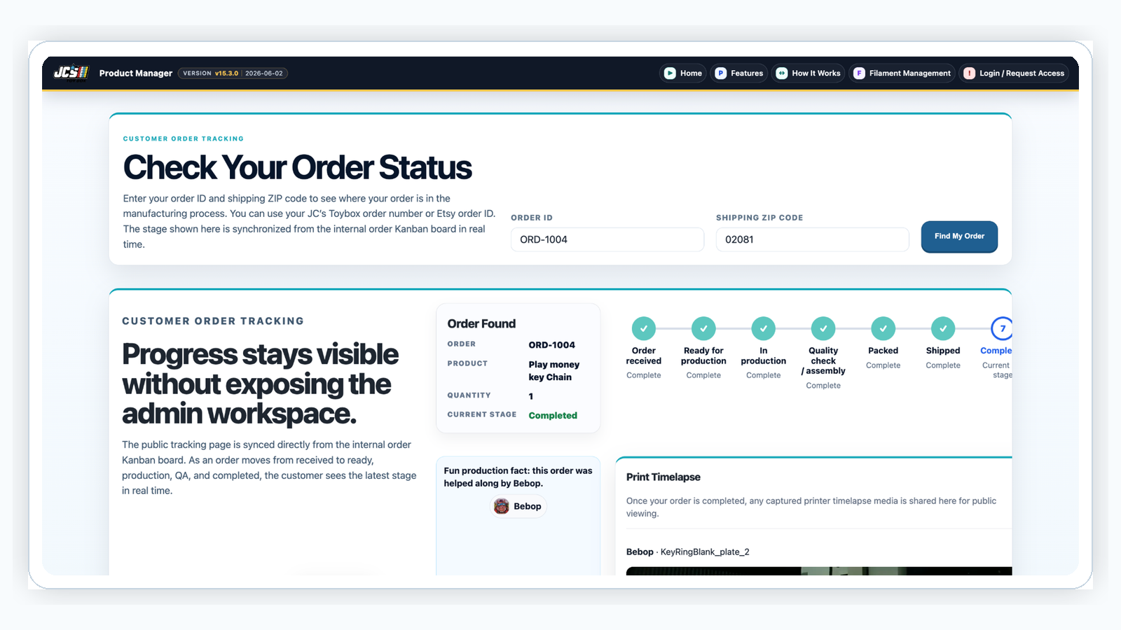The image size is (1121, 630).
Task: Click the Fun production fact text
Action: coord(518,477)
